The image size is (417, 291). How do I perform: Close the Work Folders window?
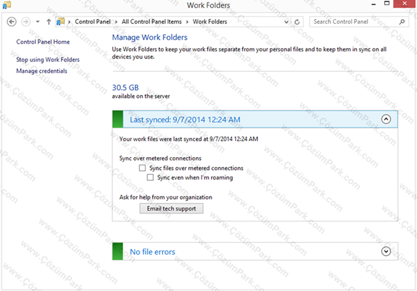pyautogui.click(x=404, y=4)
